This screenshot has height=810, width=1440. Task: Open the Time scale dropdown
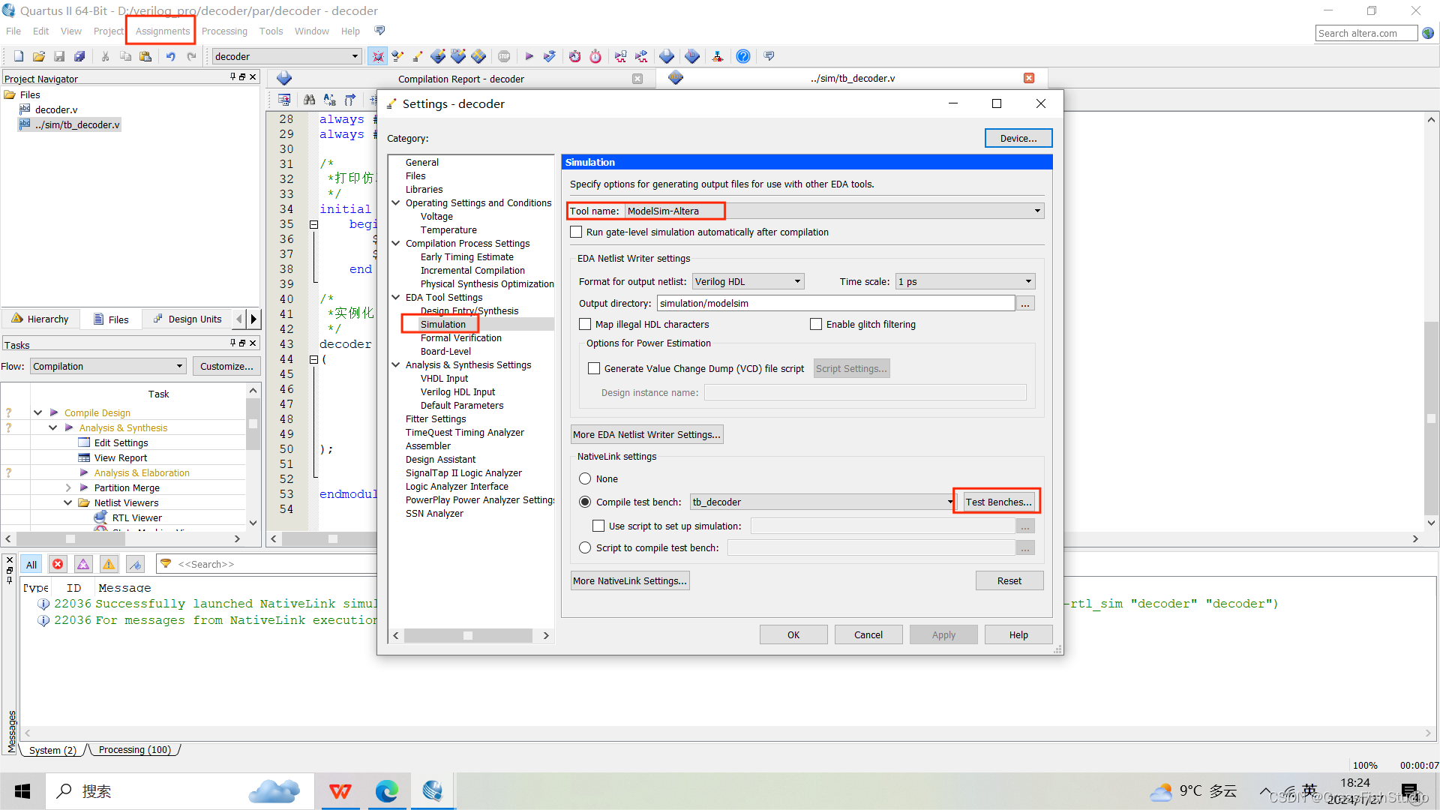(1028, 281)
